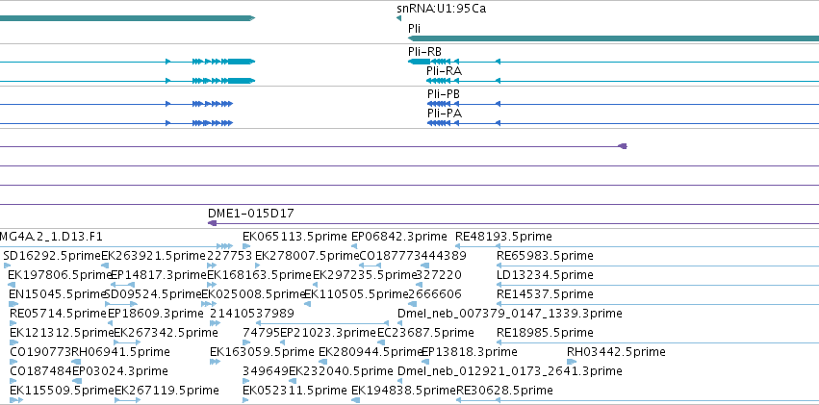Open the DME1-015D17 feature label

click(251, 213)
